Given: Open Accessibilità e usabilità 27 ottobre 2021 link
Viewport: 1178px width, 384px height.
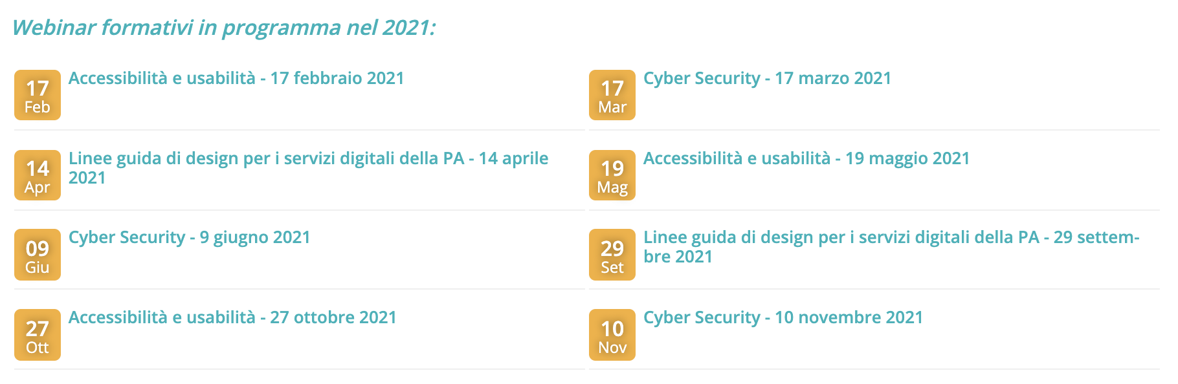Looking at the screenshot, I should click(232, 317).
